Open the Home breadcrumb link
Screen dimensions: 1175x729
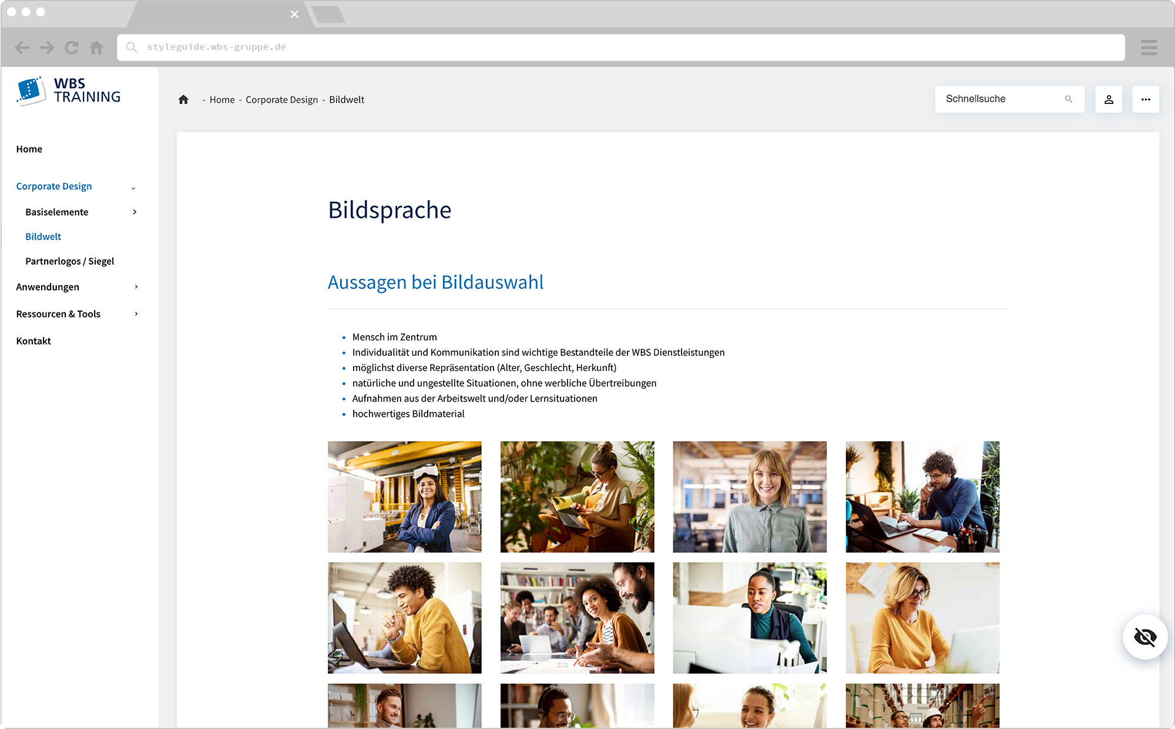222,100
